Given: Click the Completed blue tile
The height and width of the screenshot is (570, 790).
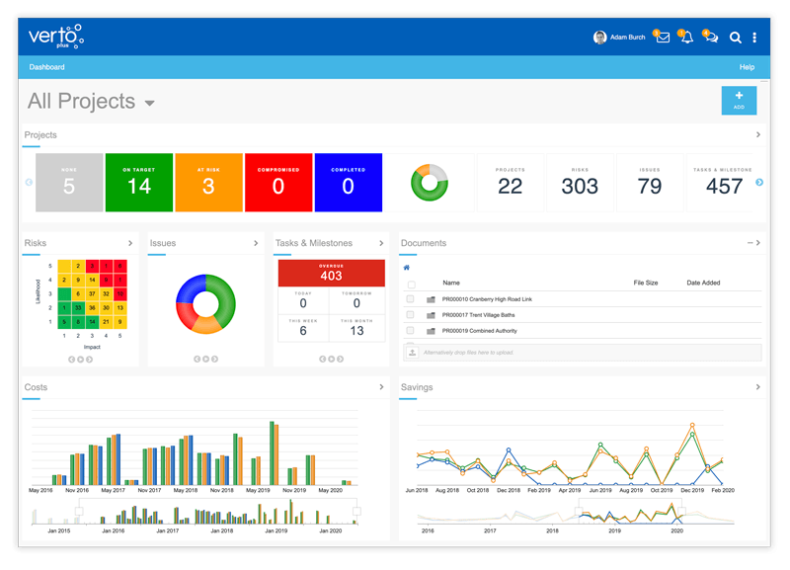Looking at the screenshot, I should click(x=349, y=183).
